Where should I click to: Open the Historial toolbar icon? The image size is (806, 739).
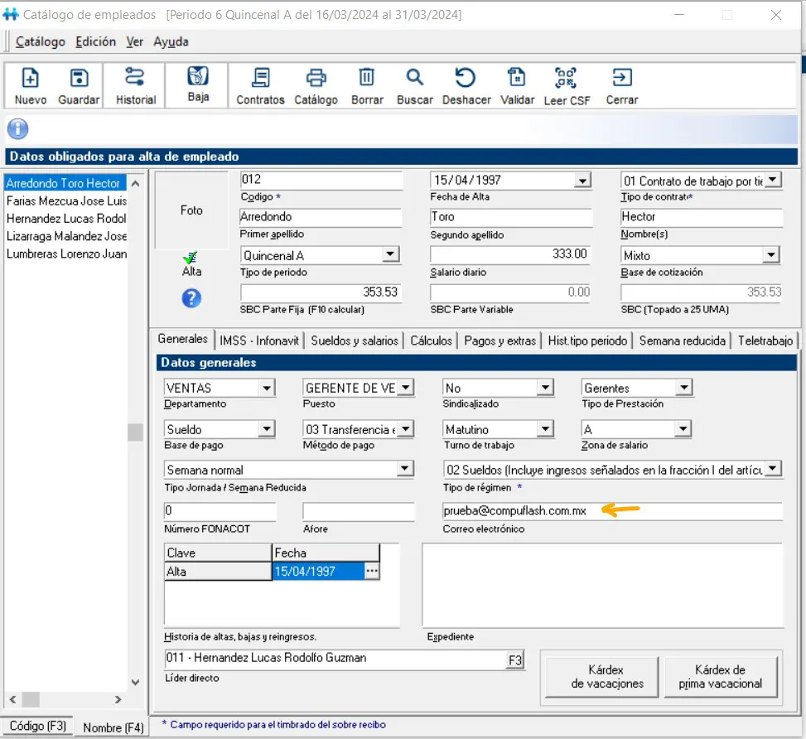(135, 79)
